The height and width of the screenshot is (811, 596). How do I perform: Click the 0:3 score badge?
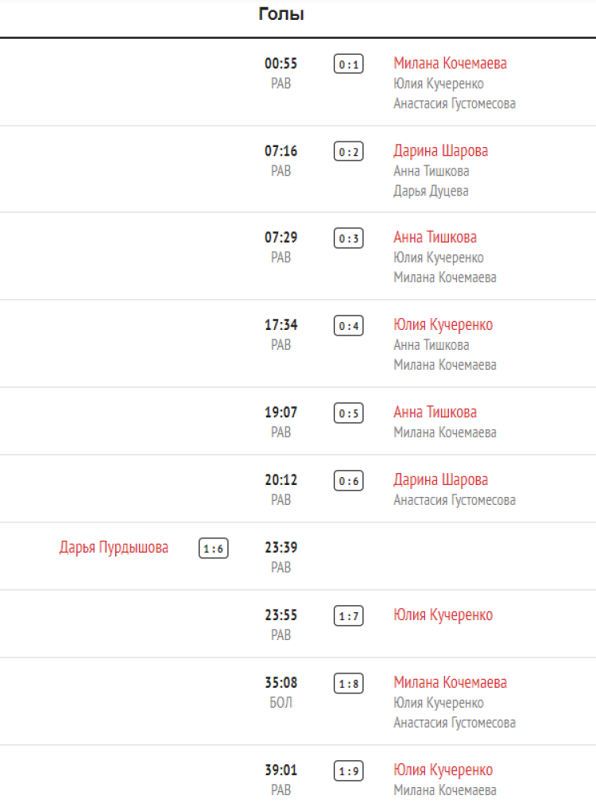point(348,239)
